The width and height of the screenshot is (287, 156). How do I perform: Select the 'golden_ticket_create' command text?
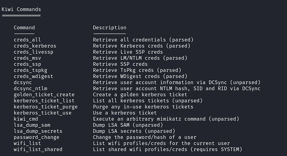[44, 95]
